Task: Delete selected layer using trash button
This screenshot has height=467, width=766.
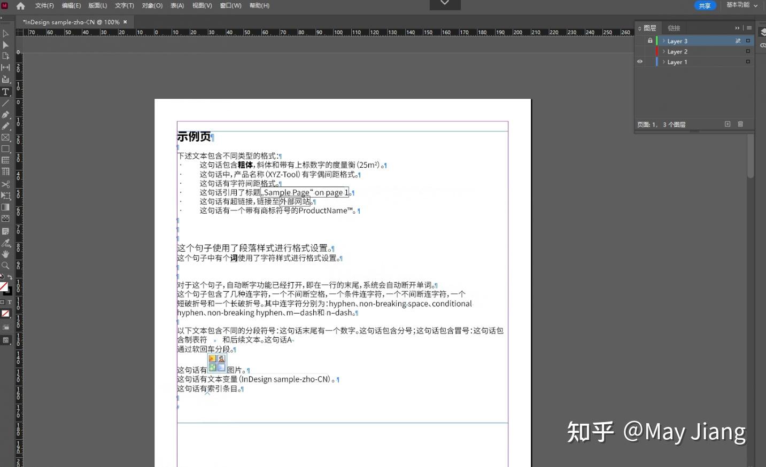Action: click(740, 124)
